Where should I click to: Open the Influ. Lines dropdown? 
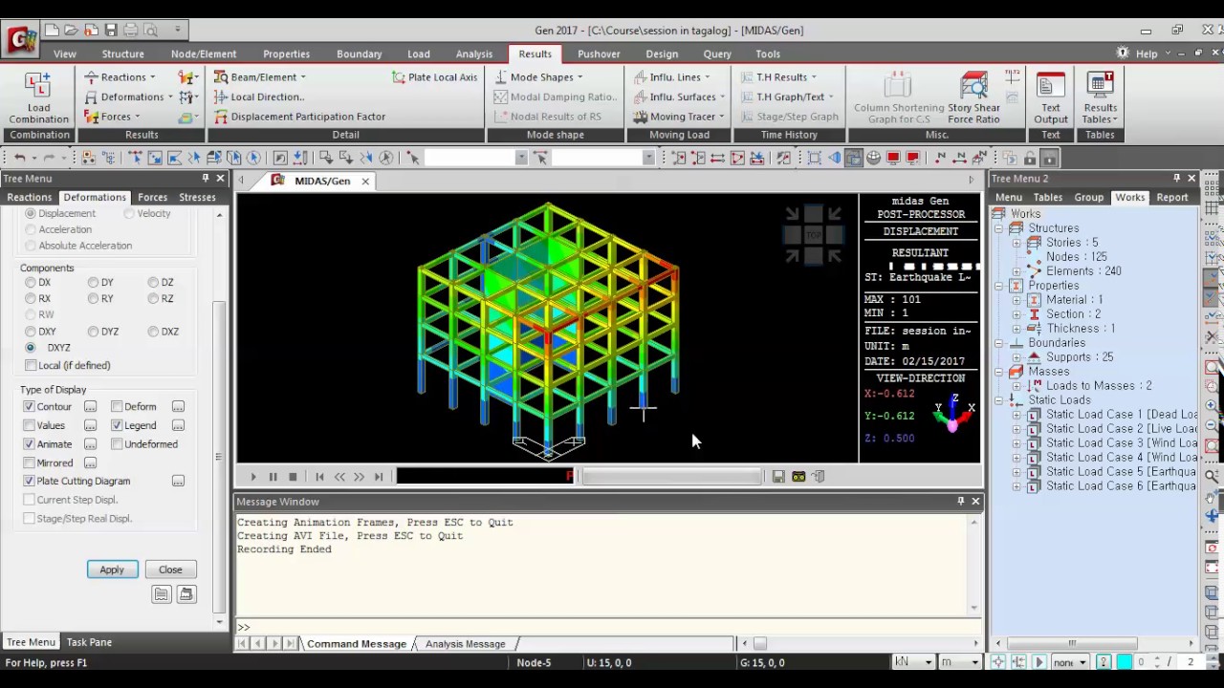672,76
